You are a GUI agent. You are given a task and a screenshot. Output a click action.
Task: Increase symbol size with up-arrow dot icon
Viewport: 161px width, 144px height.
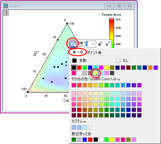(100, 44)
